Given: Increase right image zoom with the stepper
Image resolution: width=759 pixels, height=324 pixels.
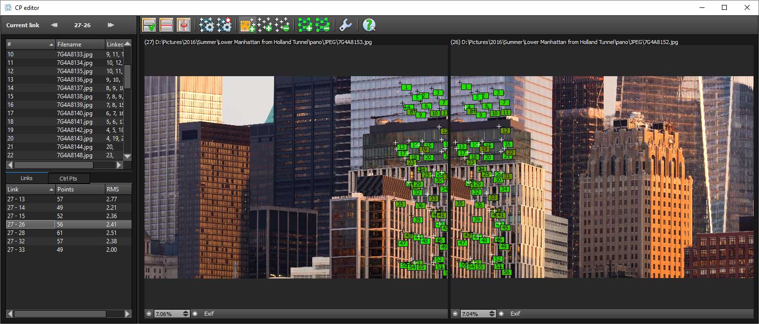Looking at the screenshot, I should (x=491, y=311).
